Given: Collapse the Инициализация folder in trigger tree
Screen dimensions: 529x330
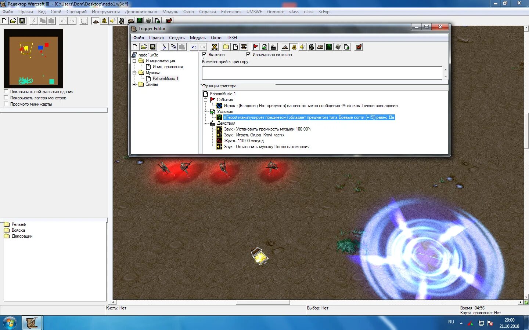Looking at the screenshot, I should (134, 61).
